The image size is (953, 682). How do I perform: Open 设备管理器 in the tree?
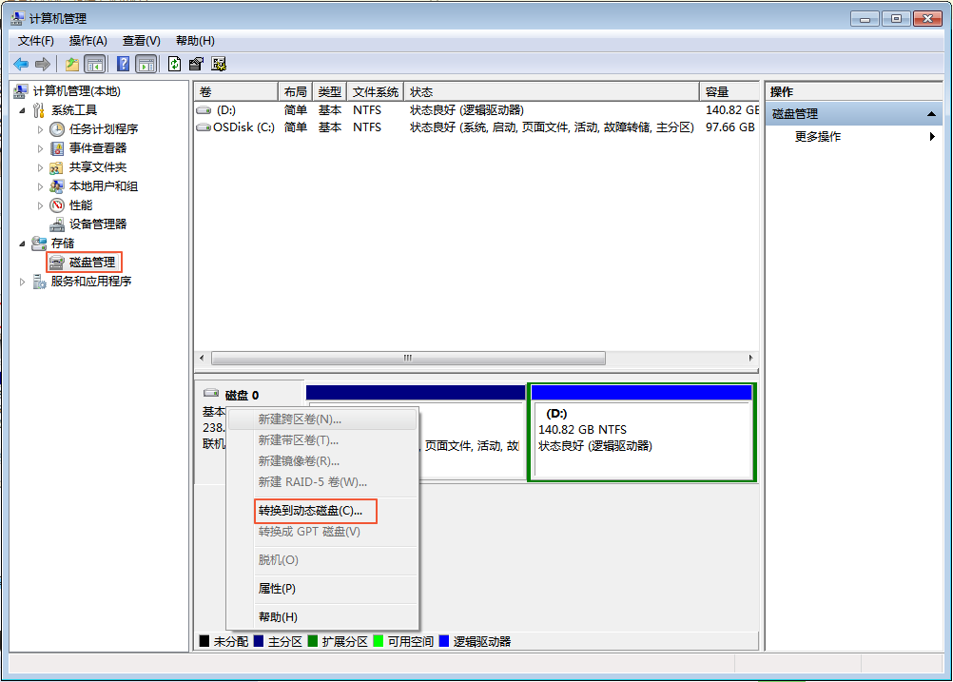click(x=97, y=224)
